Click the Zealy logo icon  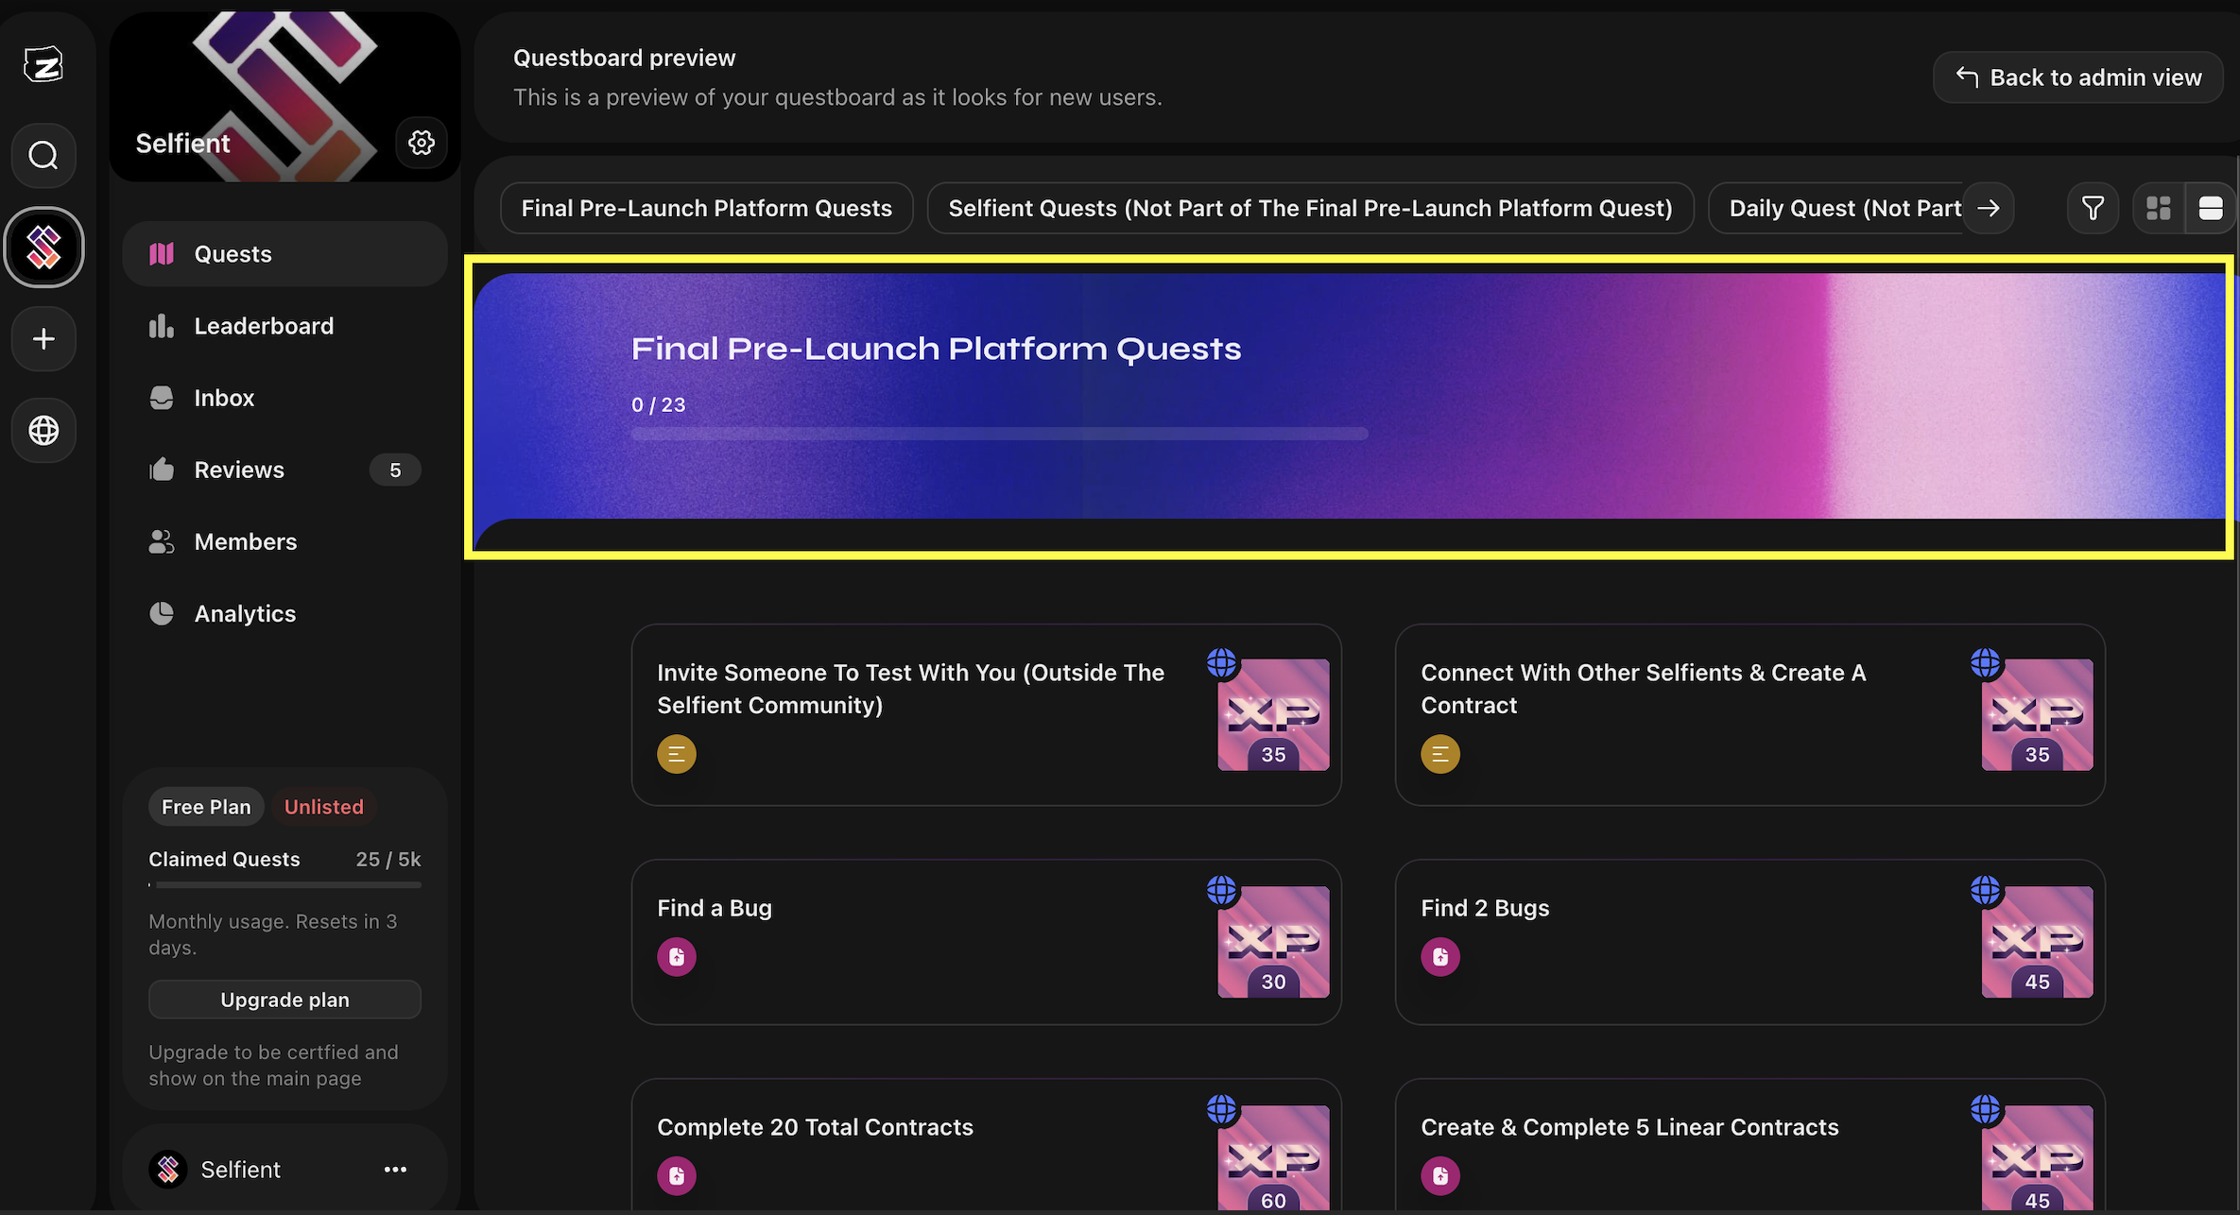[43, 64]
